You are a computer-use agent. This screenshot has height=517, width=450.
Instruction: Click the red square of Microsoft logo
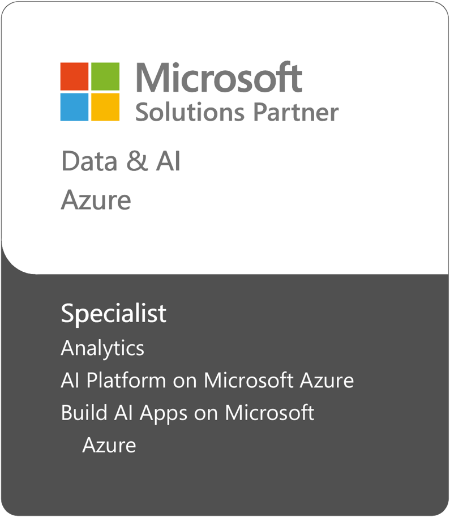[74, 76]
